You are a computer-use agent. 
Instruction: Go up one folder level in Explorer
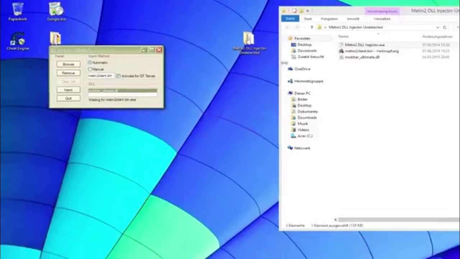[x=312, y=27]
